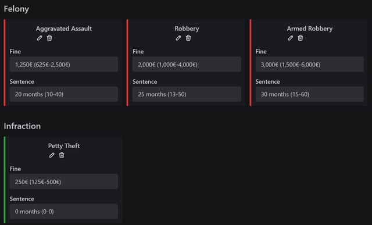
Task: Delete the Armed Robbery charge via trash icon
Action: 301,38
